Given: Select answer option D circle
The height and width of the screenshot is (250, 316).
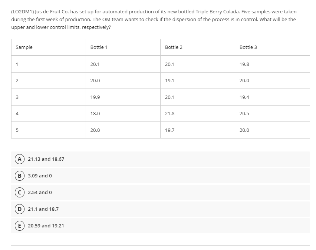Looking at the screenshot, I should point(19,209).
